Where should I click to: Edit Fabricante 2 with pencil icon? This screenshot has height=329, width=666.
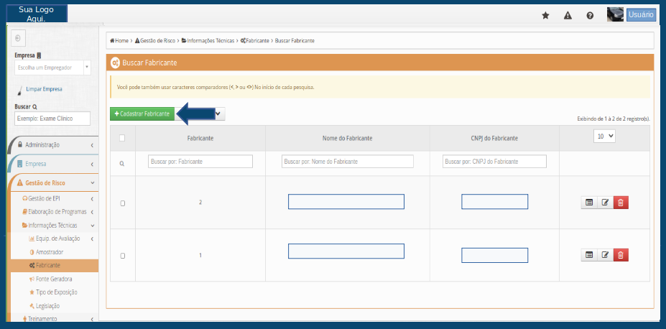(x=605, y=203)
